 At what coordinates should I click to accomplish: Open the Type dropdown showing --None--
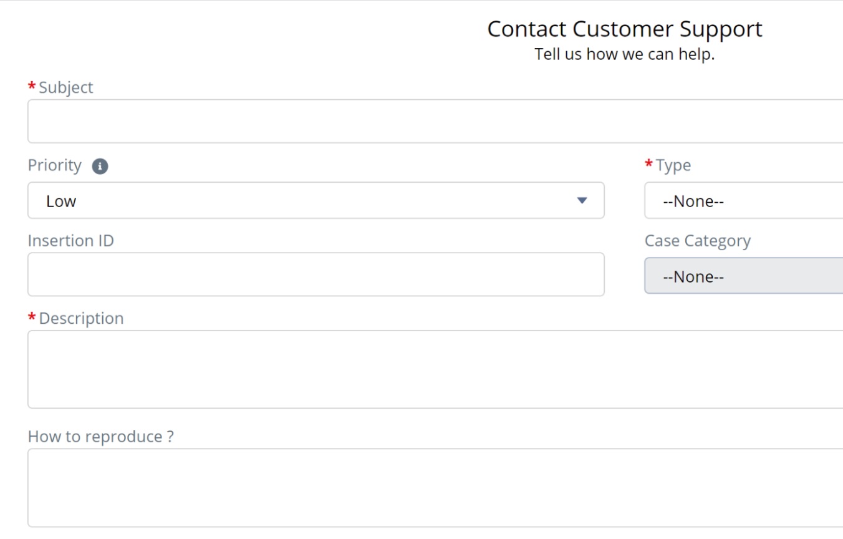pos(742,201)
